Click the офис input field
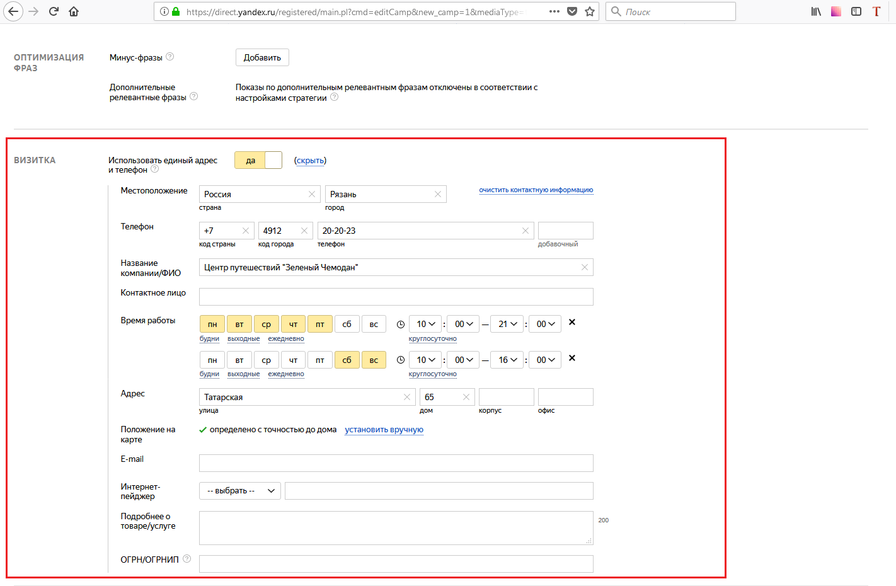The image size is (896, 586). (x=566, y=397)
